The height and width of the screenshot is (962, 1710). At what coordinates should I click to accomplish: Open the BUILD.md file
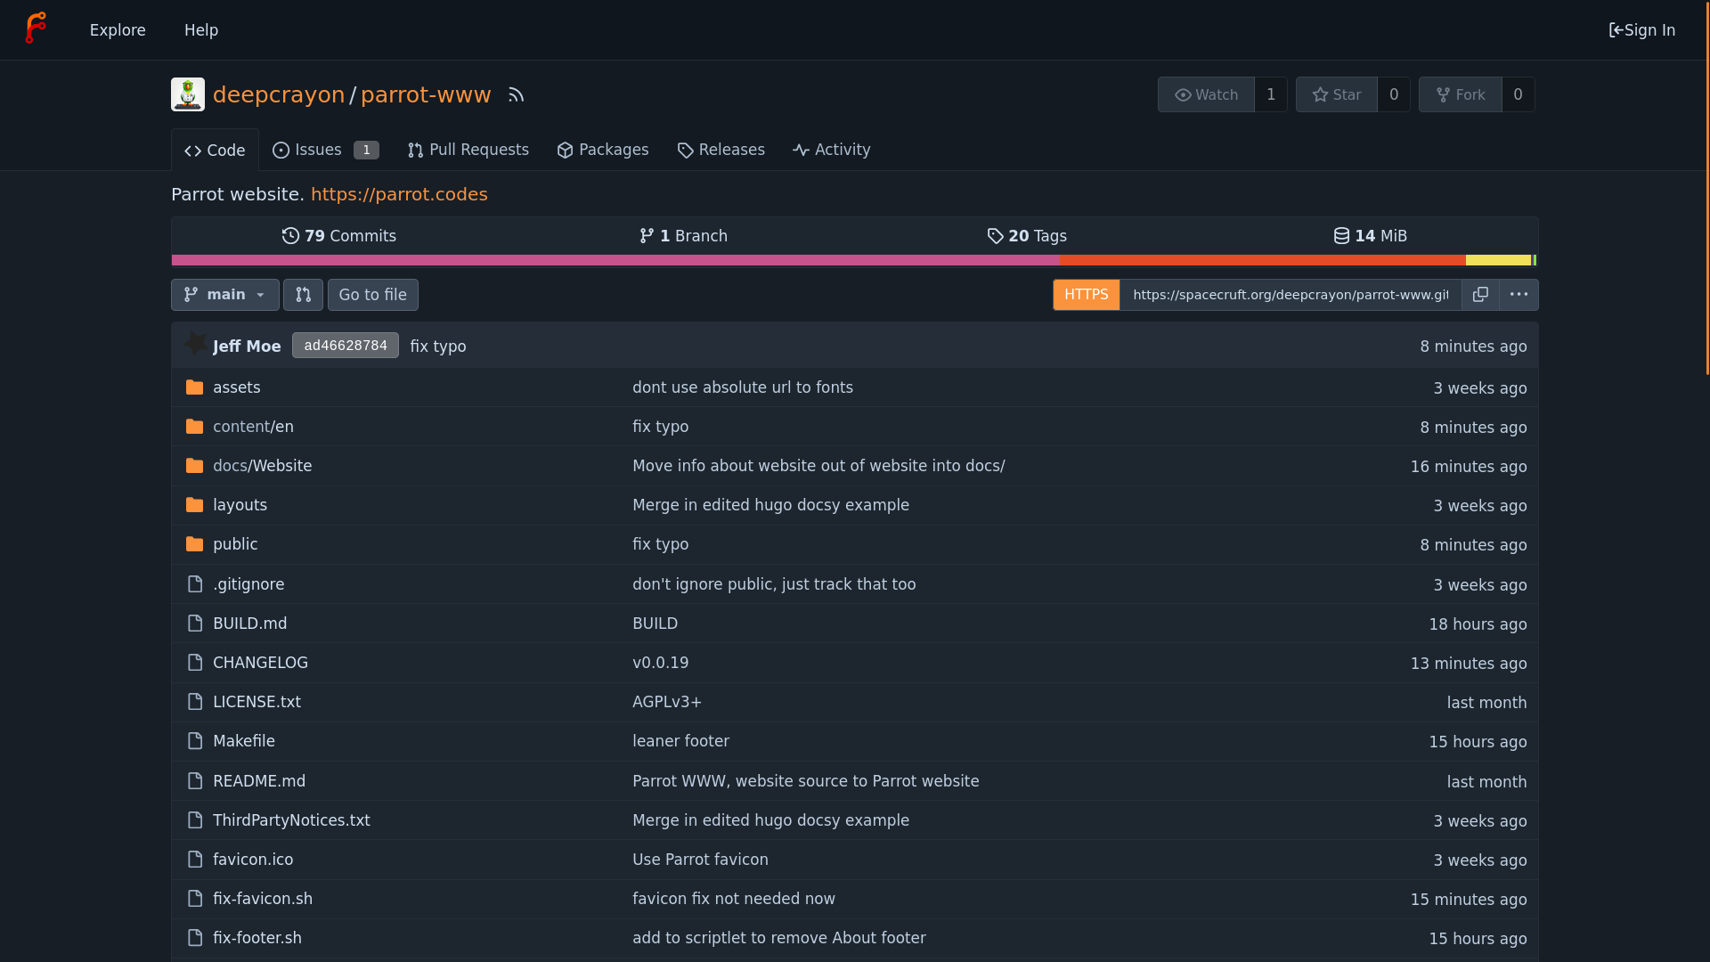250,624
